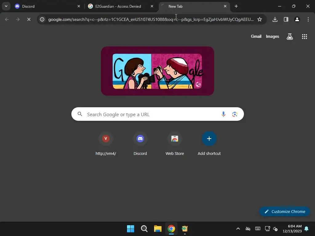Click the muted volume tray icon
315x236 pixels.
pos(275,229)
